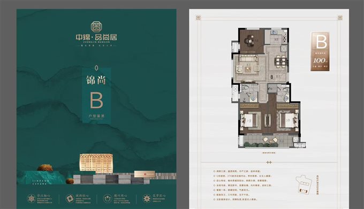The height and width of the screenshot is (209, 364).
Task: Click the balcony chairs in floor plan
Action: (270, 140)
